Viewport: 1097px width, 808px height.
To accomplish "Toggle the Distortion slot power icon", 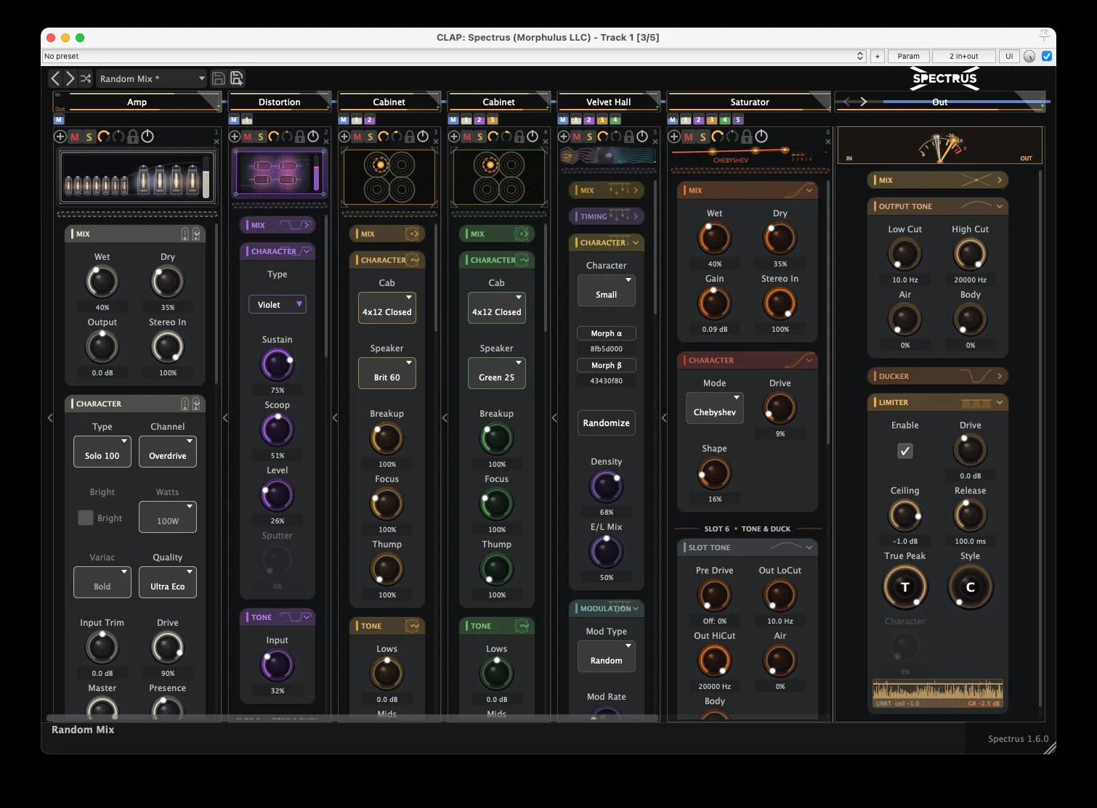I will pyautogui.click(x=313, y=136).
